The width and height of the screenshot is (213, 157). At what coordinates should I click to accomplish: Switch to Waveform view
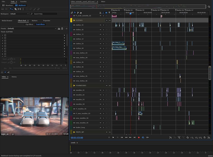pyautogui.click(x=7, y=5)
